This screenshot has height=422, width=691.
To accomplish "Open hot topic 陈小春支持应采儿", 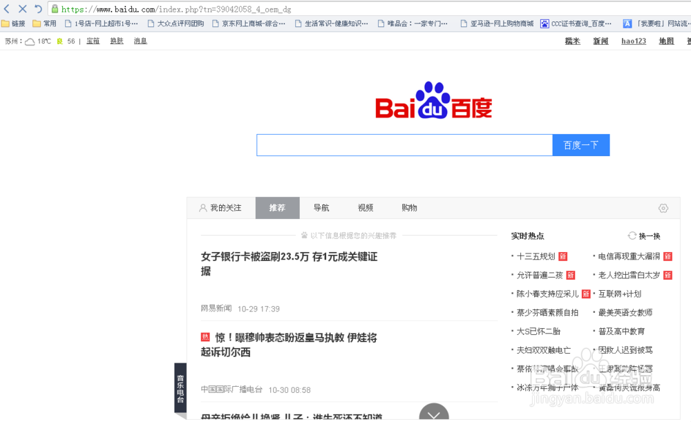I will [548, 294].
